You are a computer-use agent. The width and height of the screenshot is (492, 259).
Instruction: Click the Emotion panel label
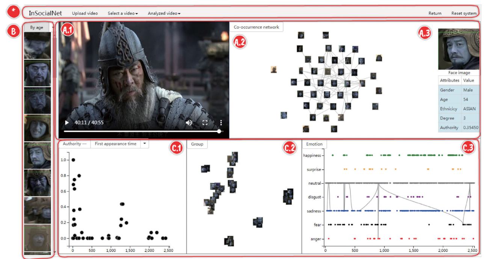(314, 144)
